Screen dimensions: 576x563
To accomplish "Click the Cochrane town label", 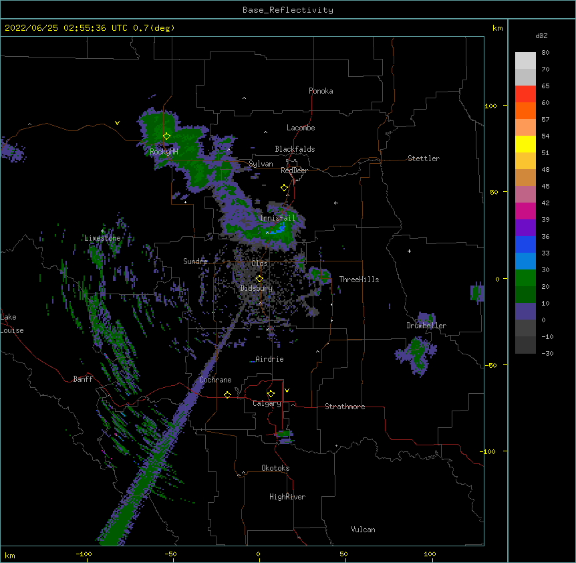I will (215, 380).
